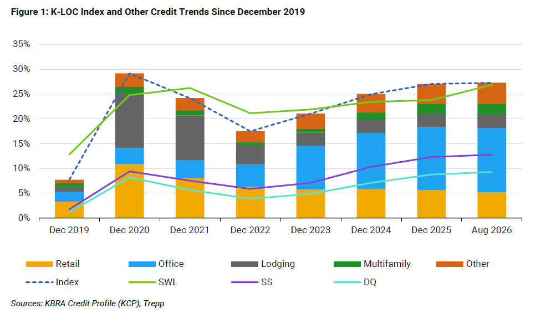Click the "Other" legend label

click(478, 264)
